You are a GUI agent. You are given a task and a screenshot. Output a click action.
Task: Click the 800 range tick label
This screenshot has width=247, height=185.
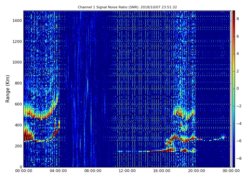(18, 83)
